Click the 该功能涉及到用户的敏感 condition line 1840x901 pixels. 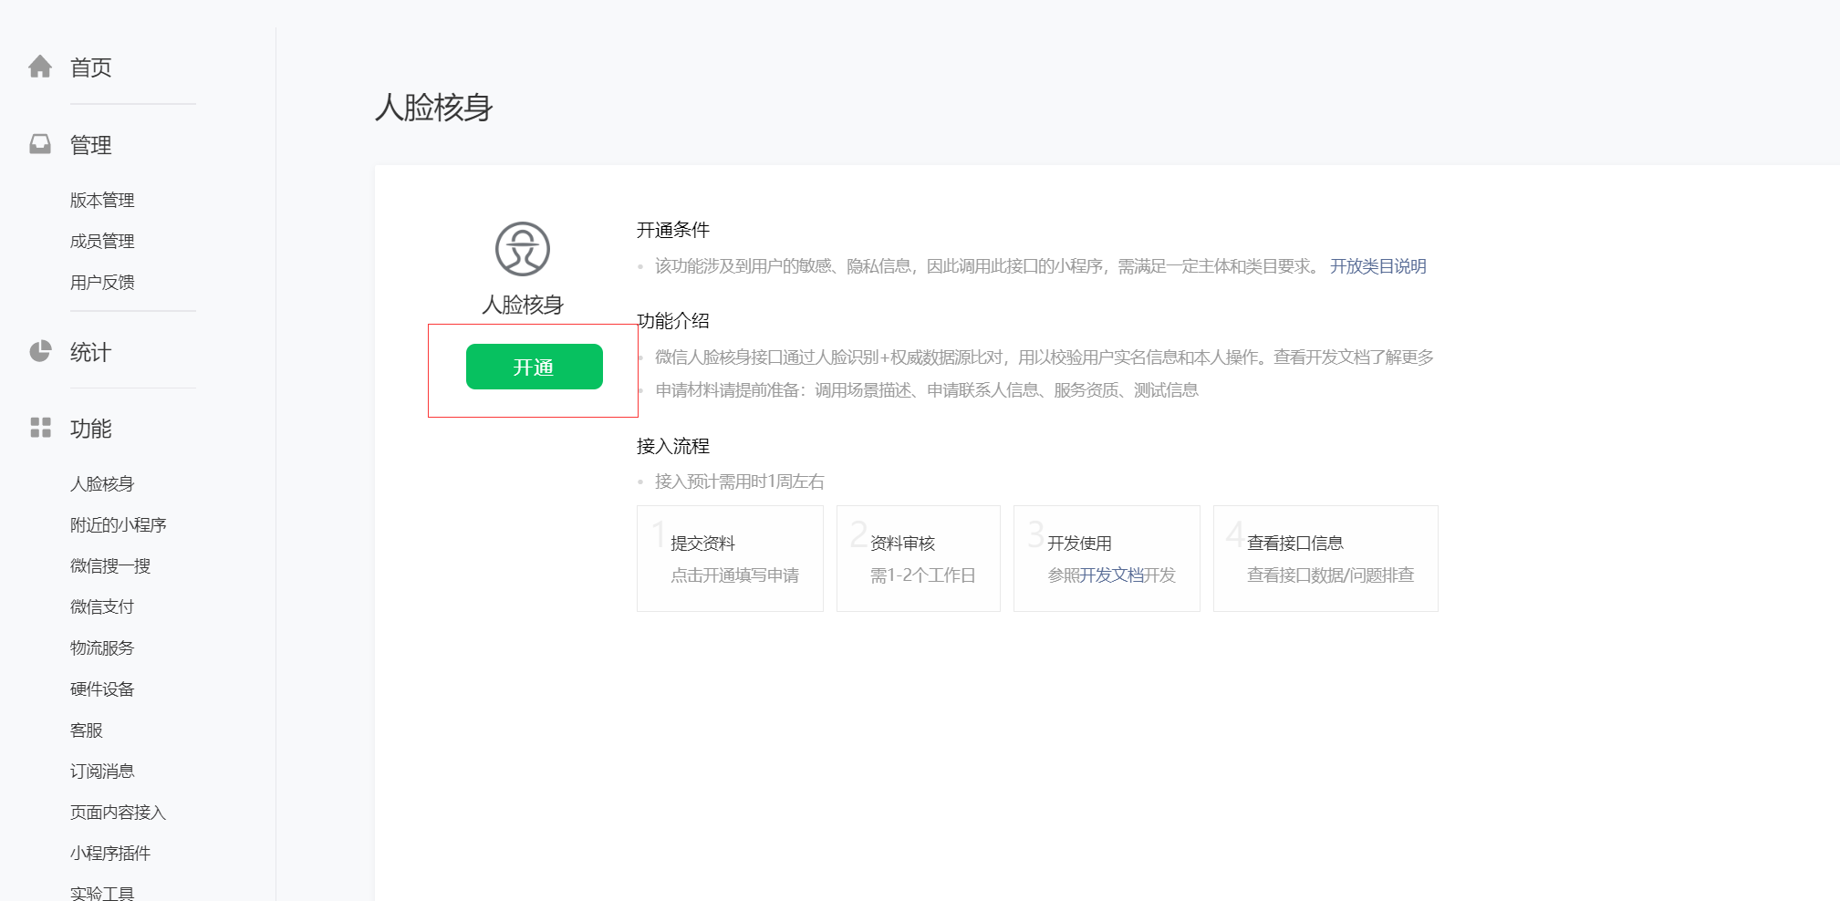click(987, 266)
